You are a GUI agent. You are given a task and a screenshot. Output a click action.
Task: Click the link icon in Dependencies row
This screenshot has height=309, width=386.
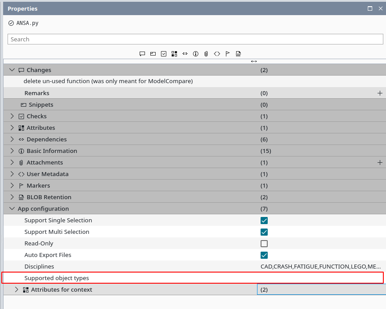coord(21,139)
